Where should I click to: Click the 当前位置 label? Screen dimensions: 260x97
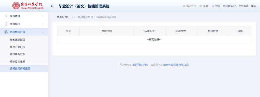[x=62, y=17]
